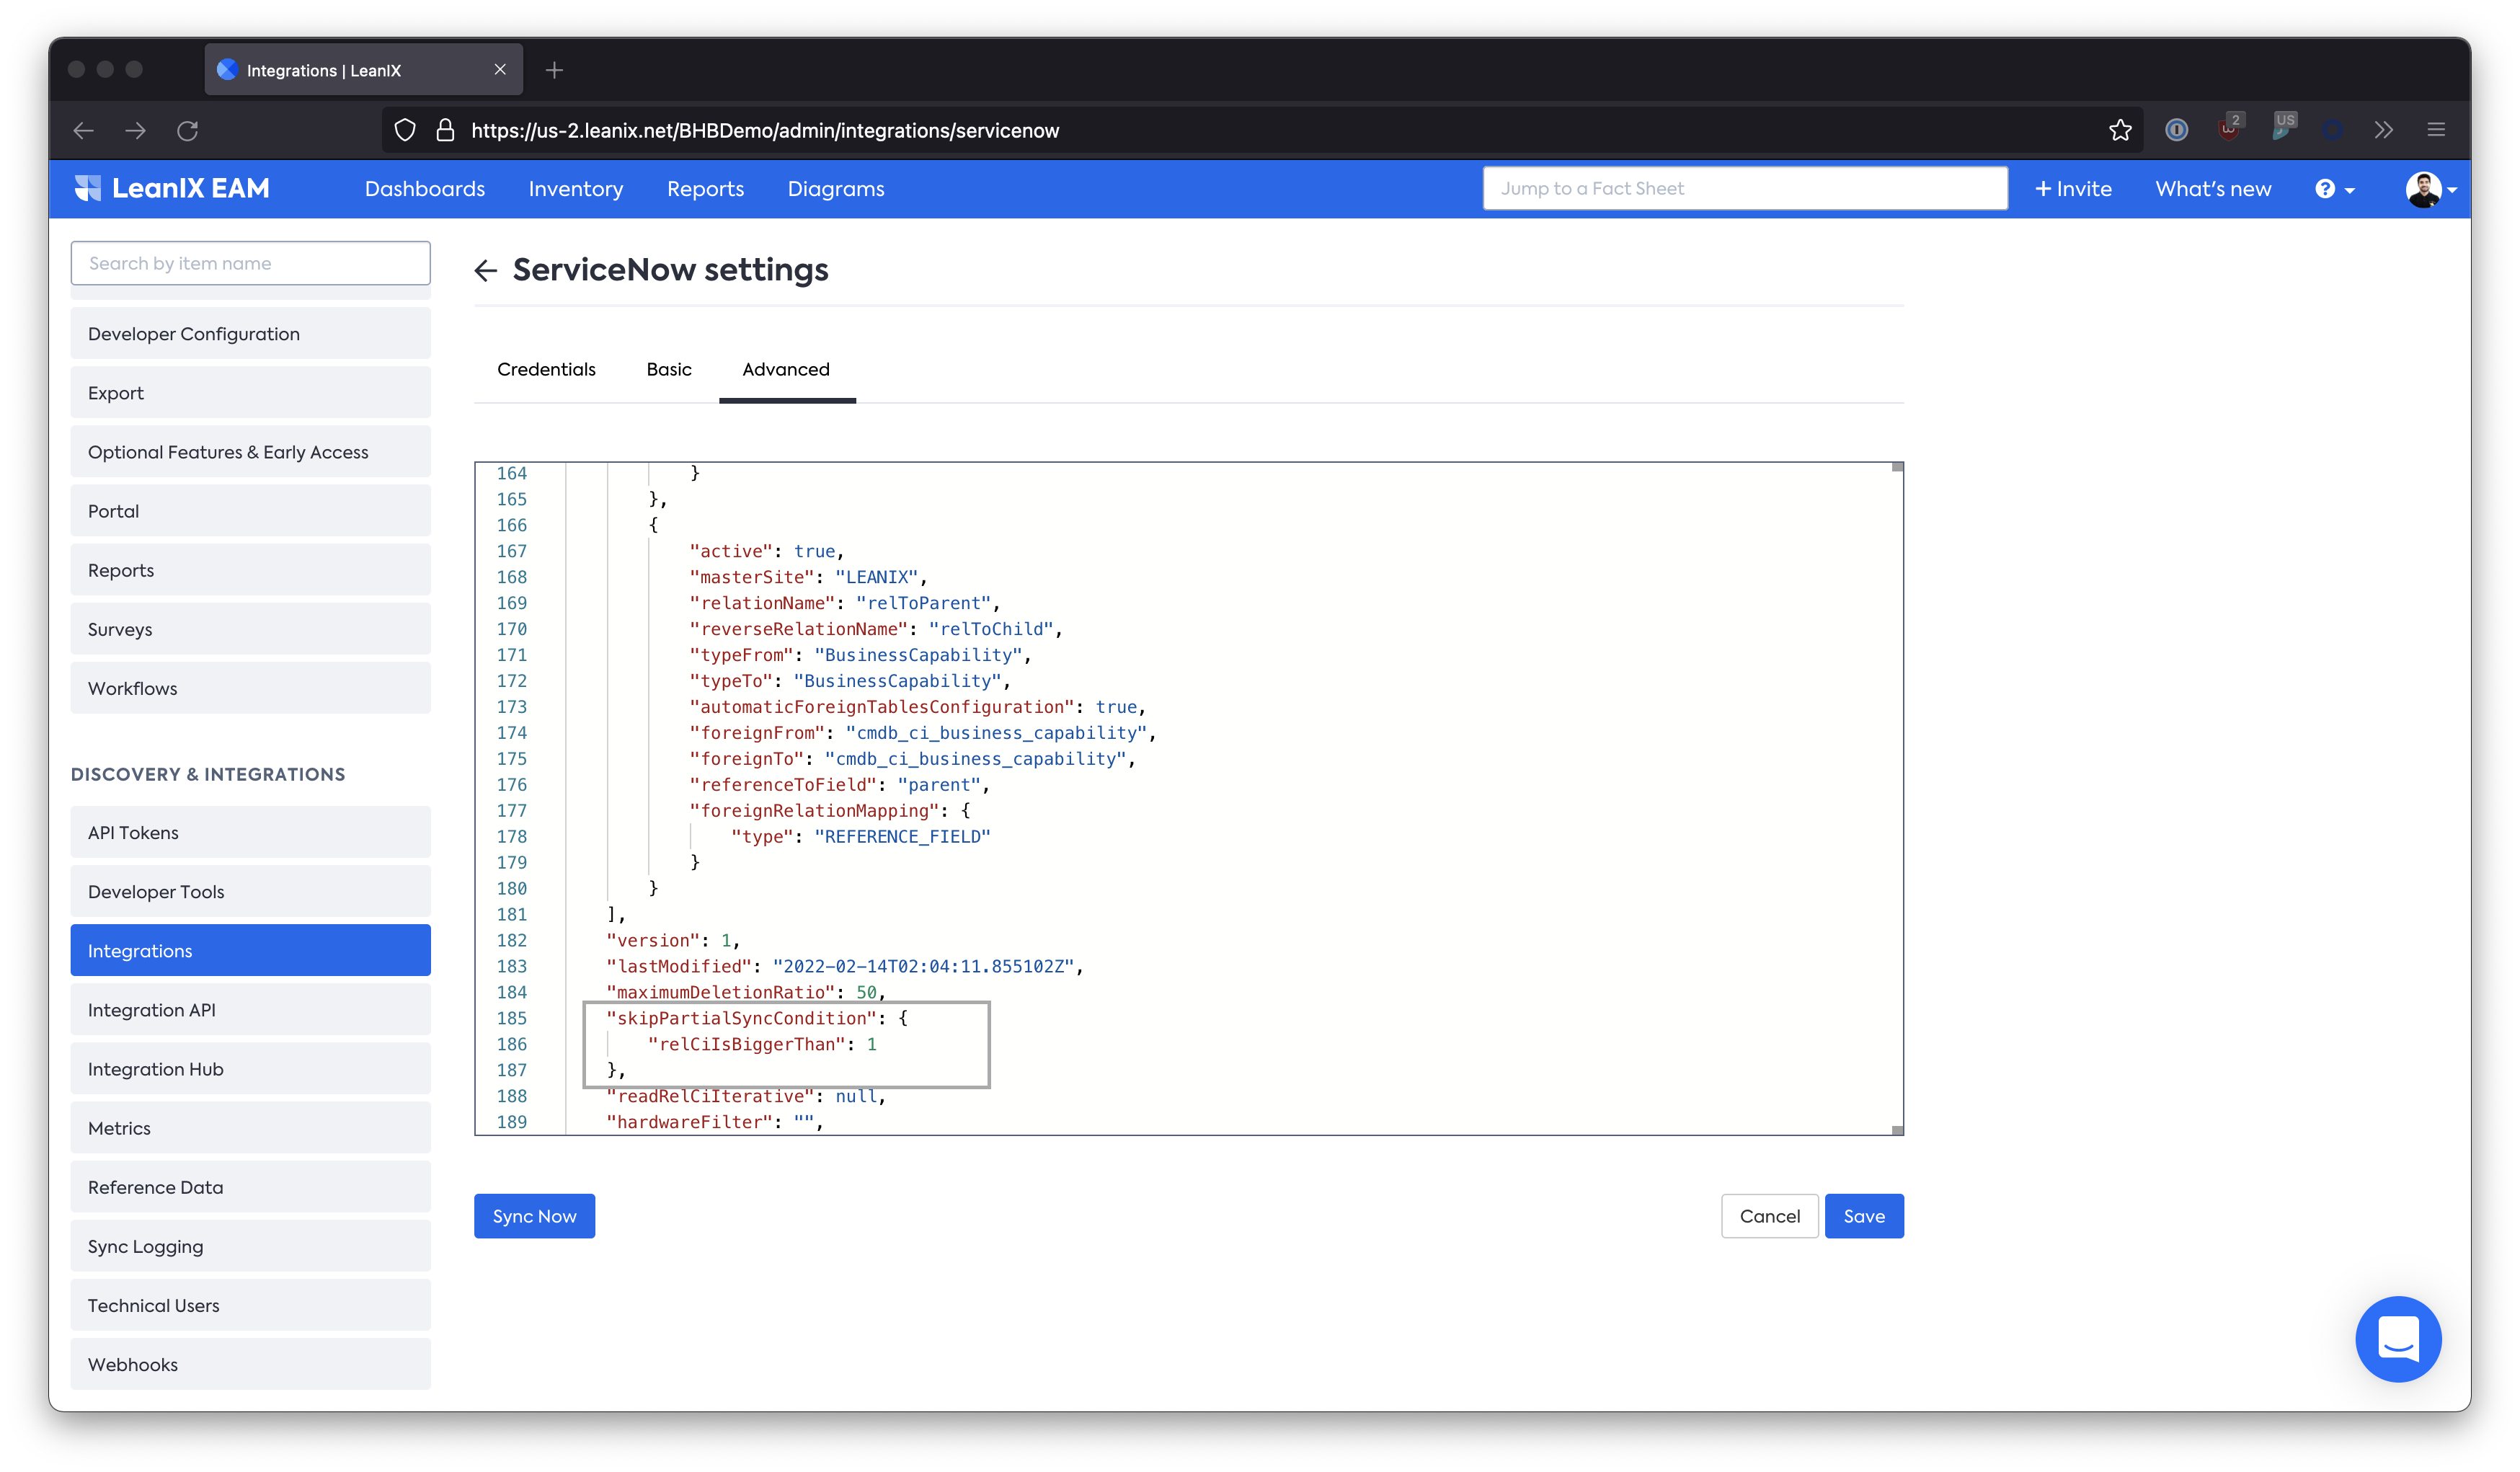
Task: Click Search by item name field
Action: (250, 263)
